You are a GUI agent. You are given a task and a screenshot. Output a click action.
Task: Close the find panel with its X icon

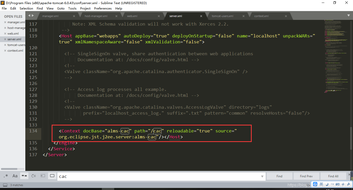click(x=349, y=175)
